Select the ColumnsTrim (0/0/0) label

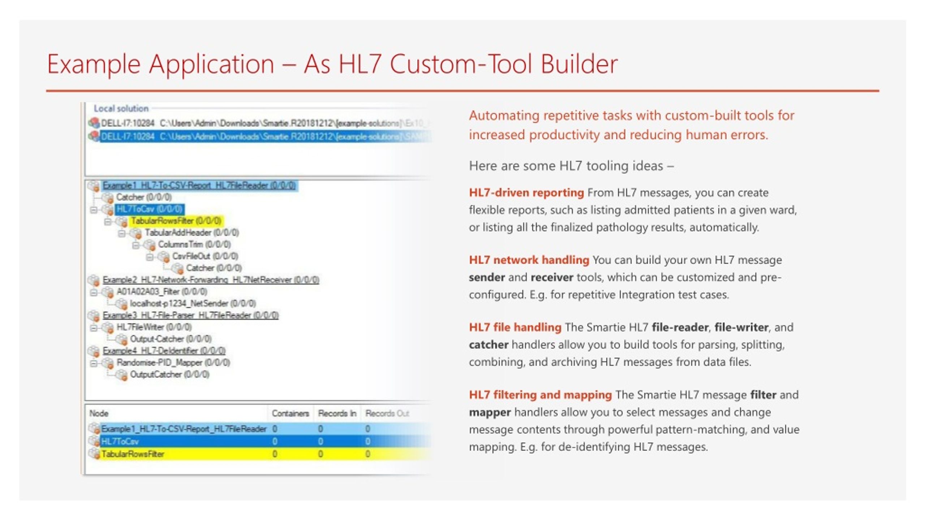(194, 245)
